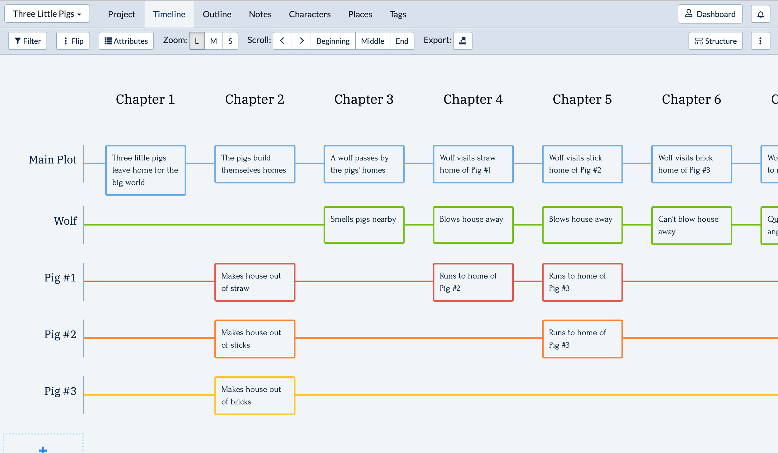
Task: Flip the timeline orientation
Action: (73, 41)
